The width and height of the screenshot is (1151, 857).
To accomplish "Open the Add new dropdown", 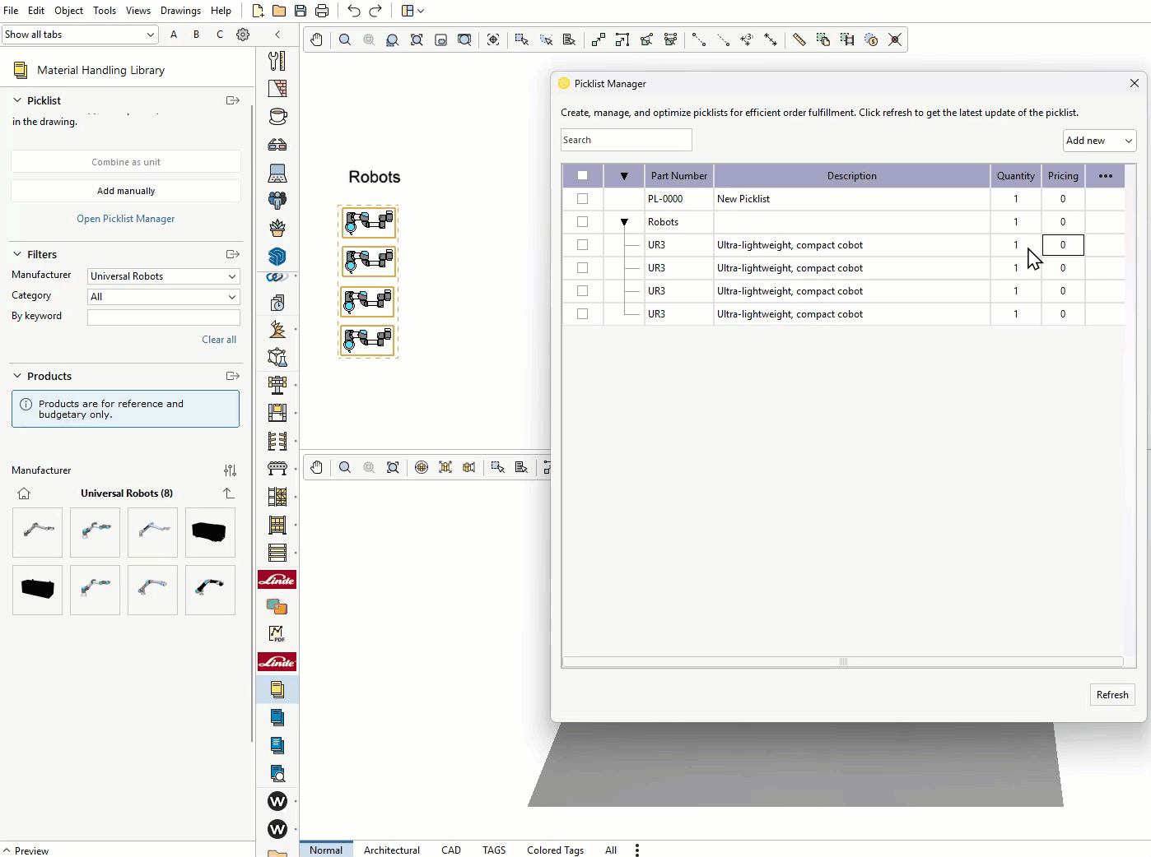I will pyautogui.click(x=1099, y=141).
